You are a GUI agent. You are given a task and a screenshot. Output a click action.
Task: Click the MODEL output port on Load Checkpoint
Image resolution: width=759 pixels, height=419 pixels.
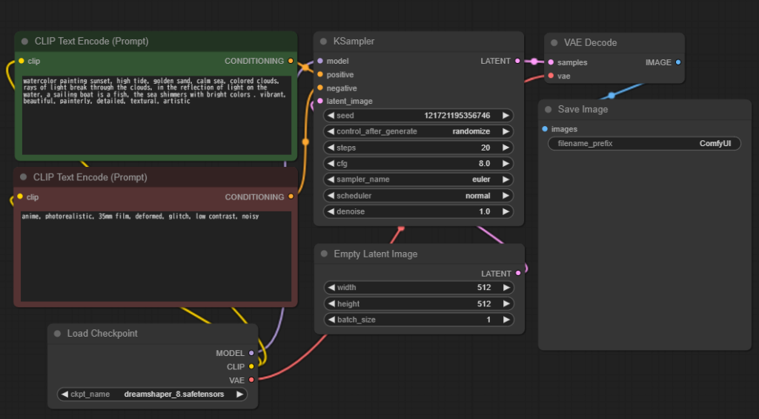[251, 353]
